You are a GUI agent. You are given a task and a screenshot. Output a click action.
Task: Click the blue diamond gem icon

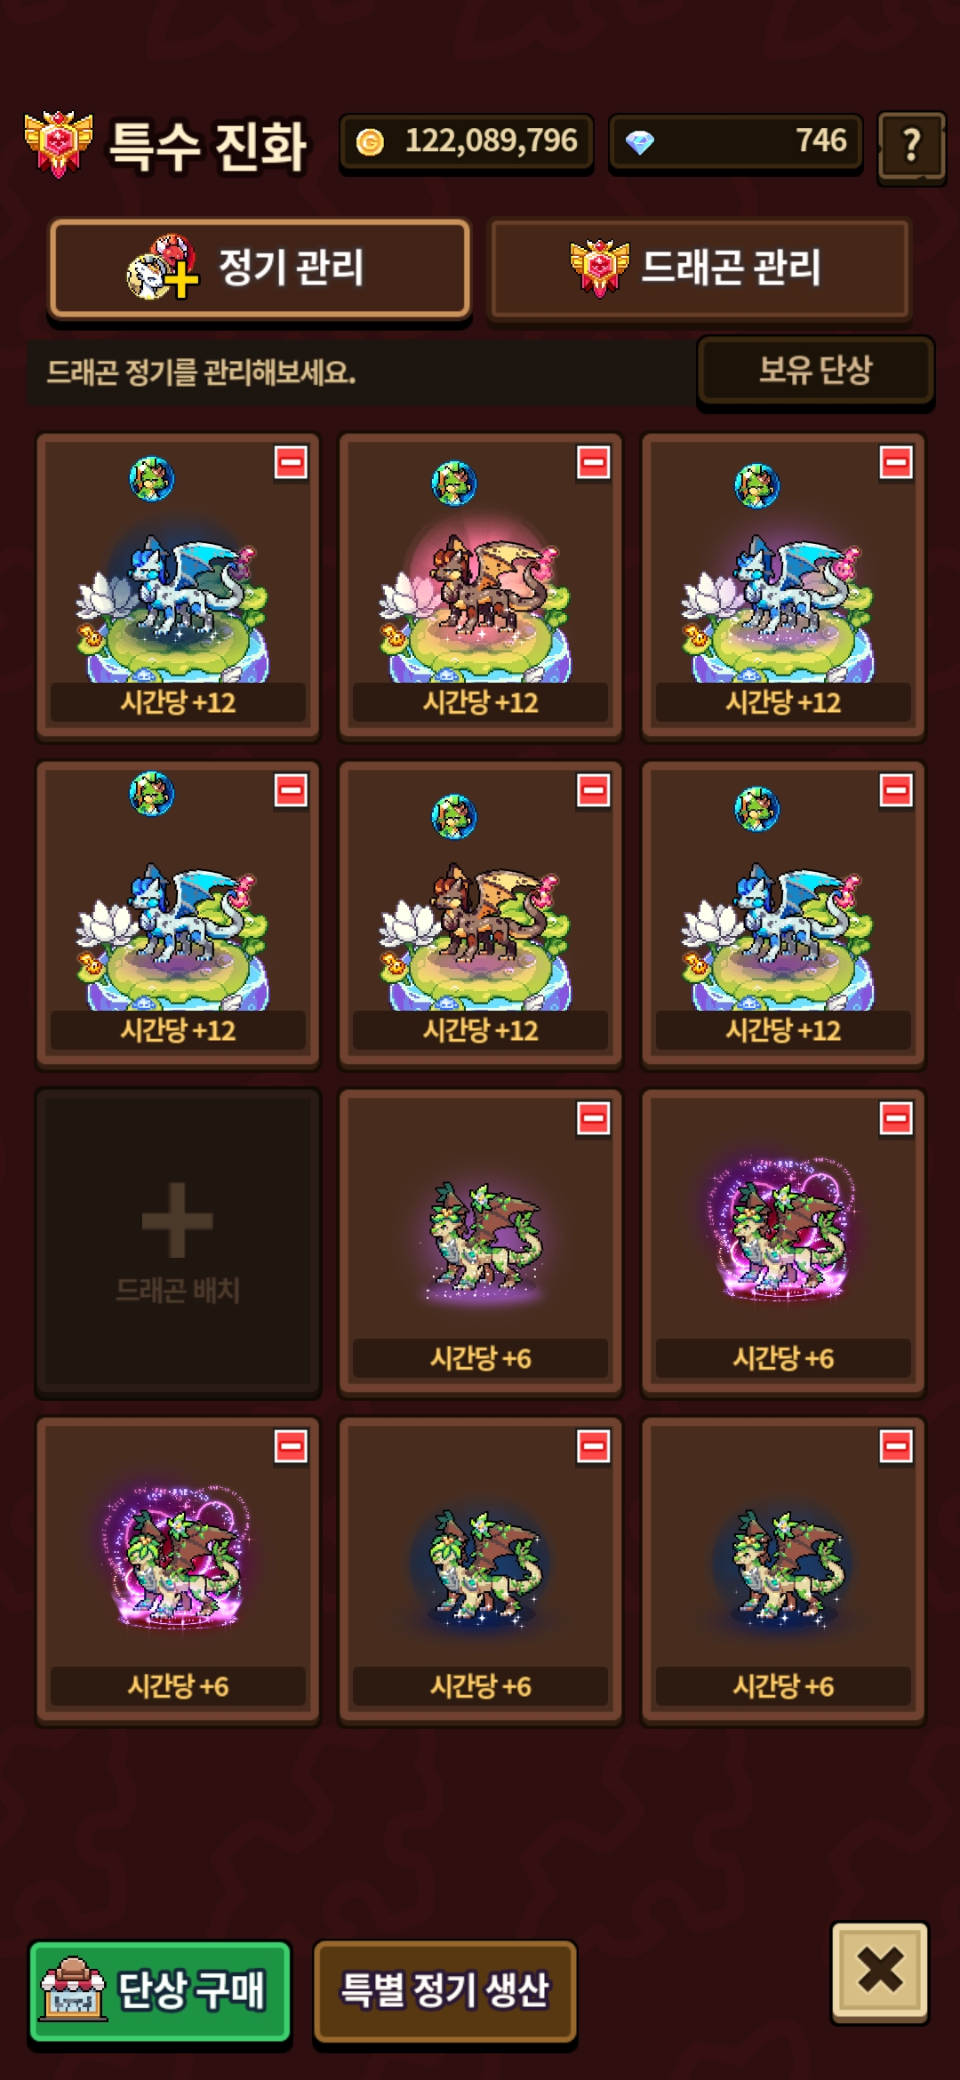click(640, 142)
